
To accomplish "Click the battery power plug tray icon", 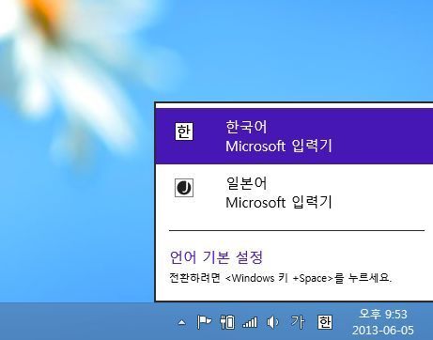I will click(227, 322).
